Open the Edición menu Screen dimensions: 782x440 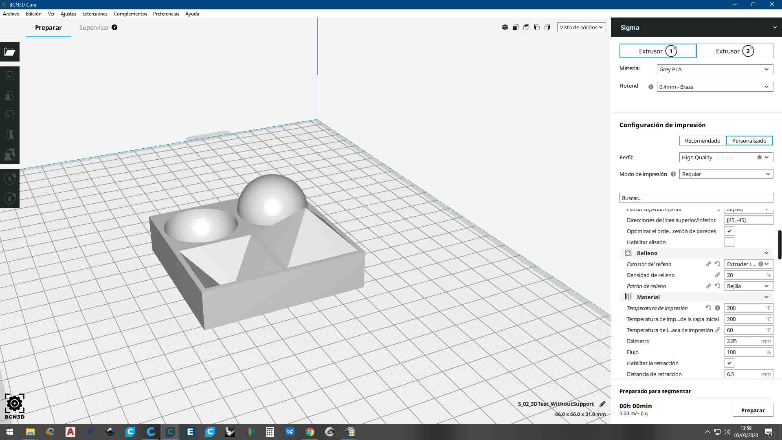click(x=33, y=13)
